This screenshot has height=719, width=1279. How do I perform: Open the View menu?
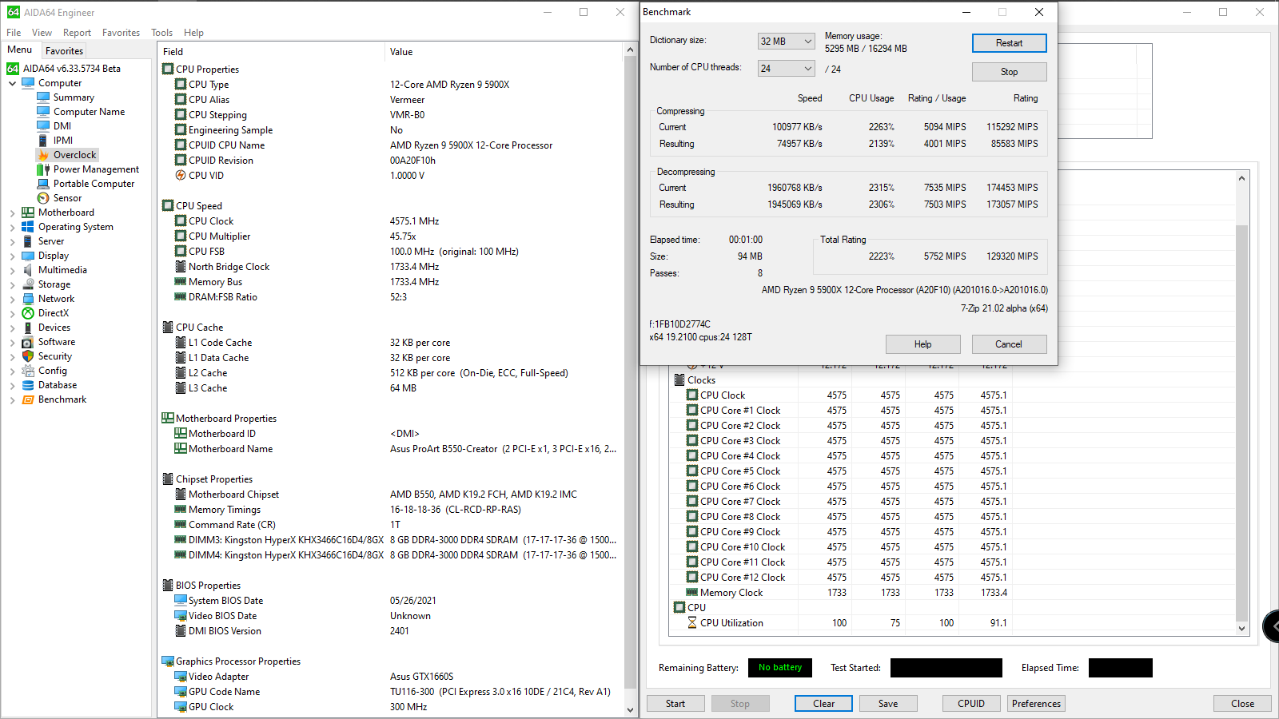(x=42, y=33)
